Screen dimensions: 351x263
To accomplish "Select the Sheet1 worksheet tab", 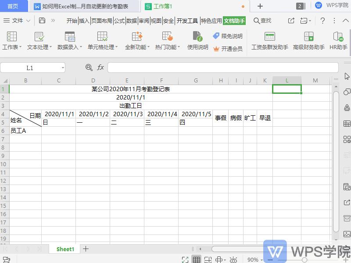I will (64, 249).
